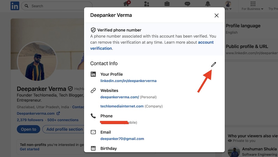
Task: Click Get started link for non-profits
Action: click(30, 149)
